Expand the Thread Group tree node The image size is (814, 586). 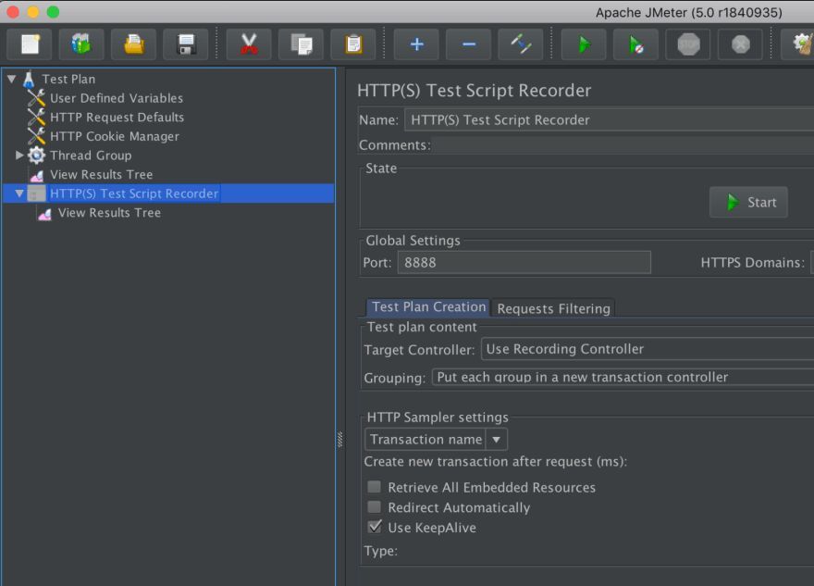19,155
